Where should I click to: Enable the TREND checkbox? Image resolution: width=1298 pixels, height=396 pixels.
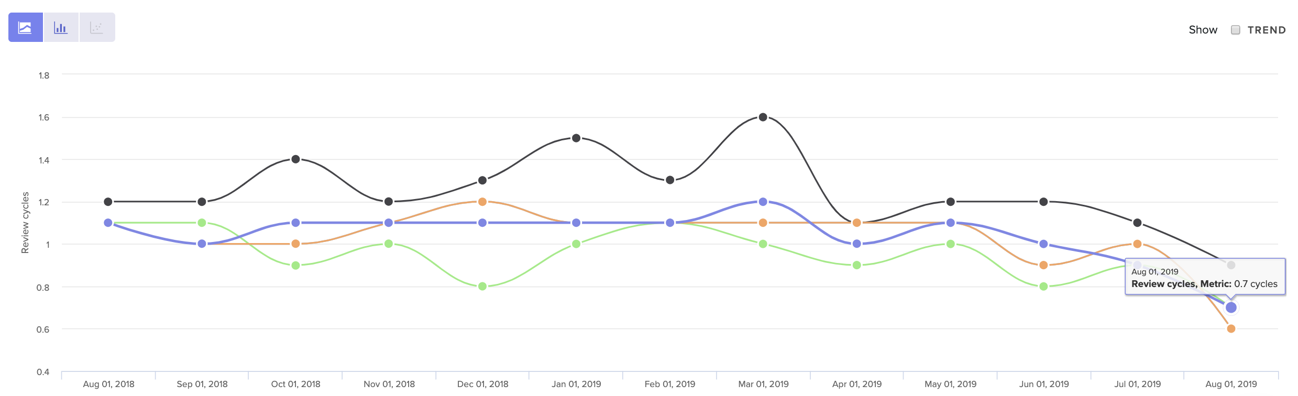tap(1237, 30)
